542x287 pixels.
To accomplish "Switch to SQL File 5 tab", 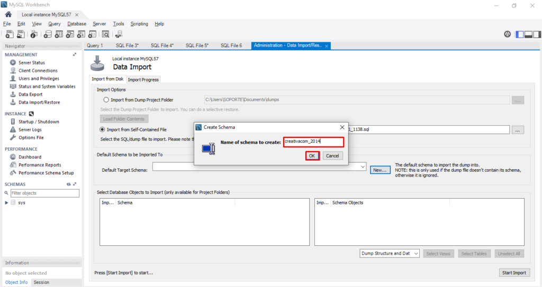I will pos(197,45).
